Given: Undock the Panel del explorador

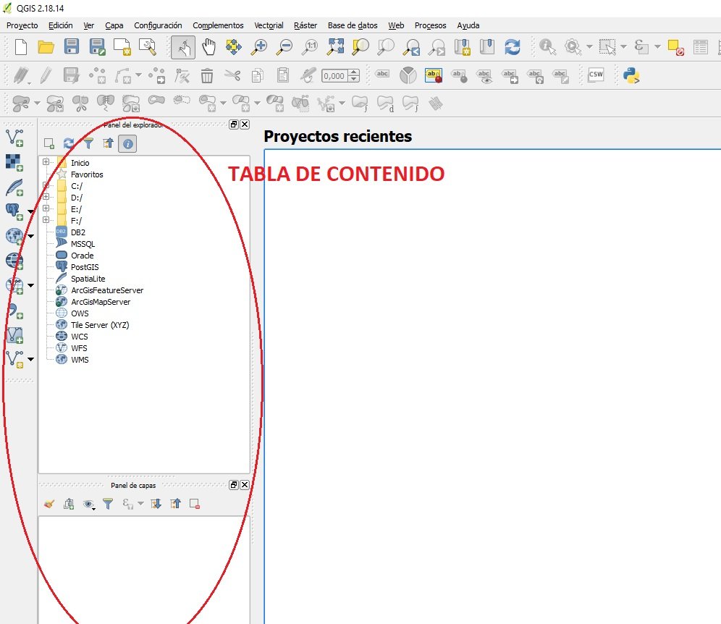Looking at the screenshot, I should 234,125.
